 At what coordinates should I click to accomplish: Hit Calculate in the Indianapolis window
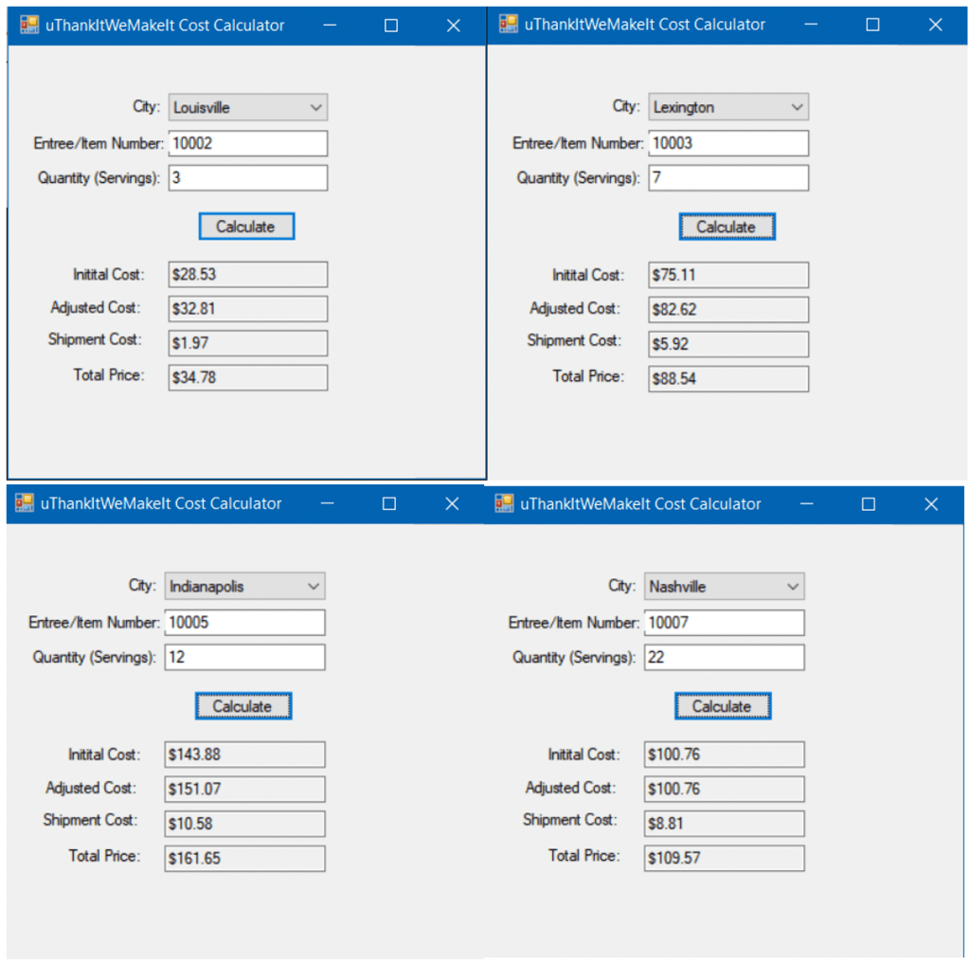[242, 706]
